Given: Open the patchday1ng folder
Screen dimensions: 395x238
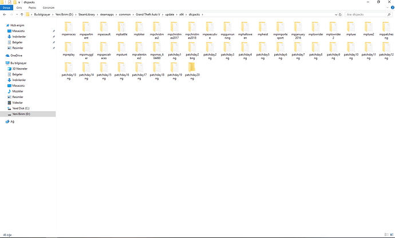Looking at the screenshot, I should 175,50.
